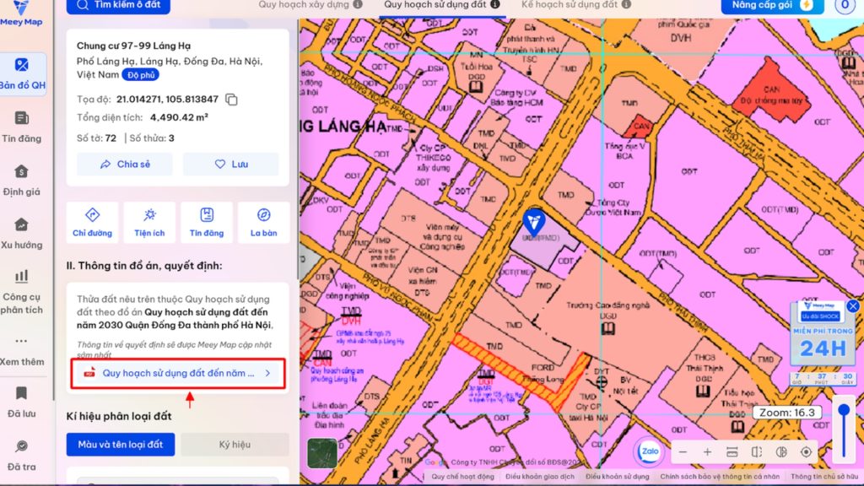Select Màu và tên loại đất toggle
This screenshot has width=864, height=486.
(121, 444)
